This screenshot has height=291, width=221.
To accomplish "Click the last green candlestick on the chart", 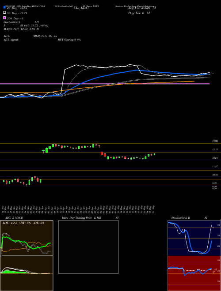I will pos(154,154).
